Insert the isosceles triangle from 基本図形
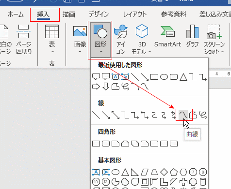The width and height of the screenshot is (231, 189). (125, 172)
